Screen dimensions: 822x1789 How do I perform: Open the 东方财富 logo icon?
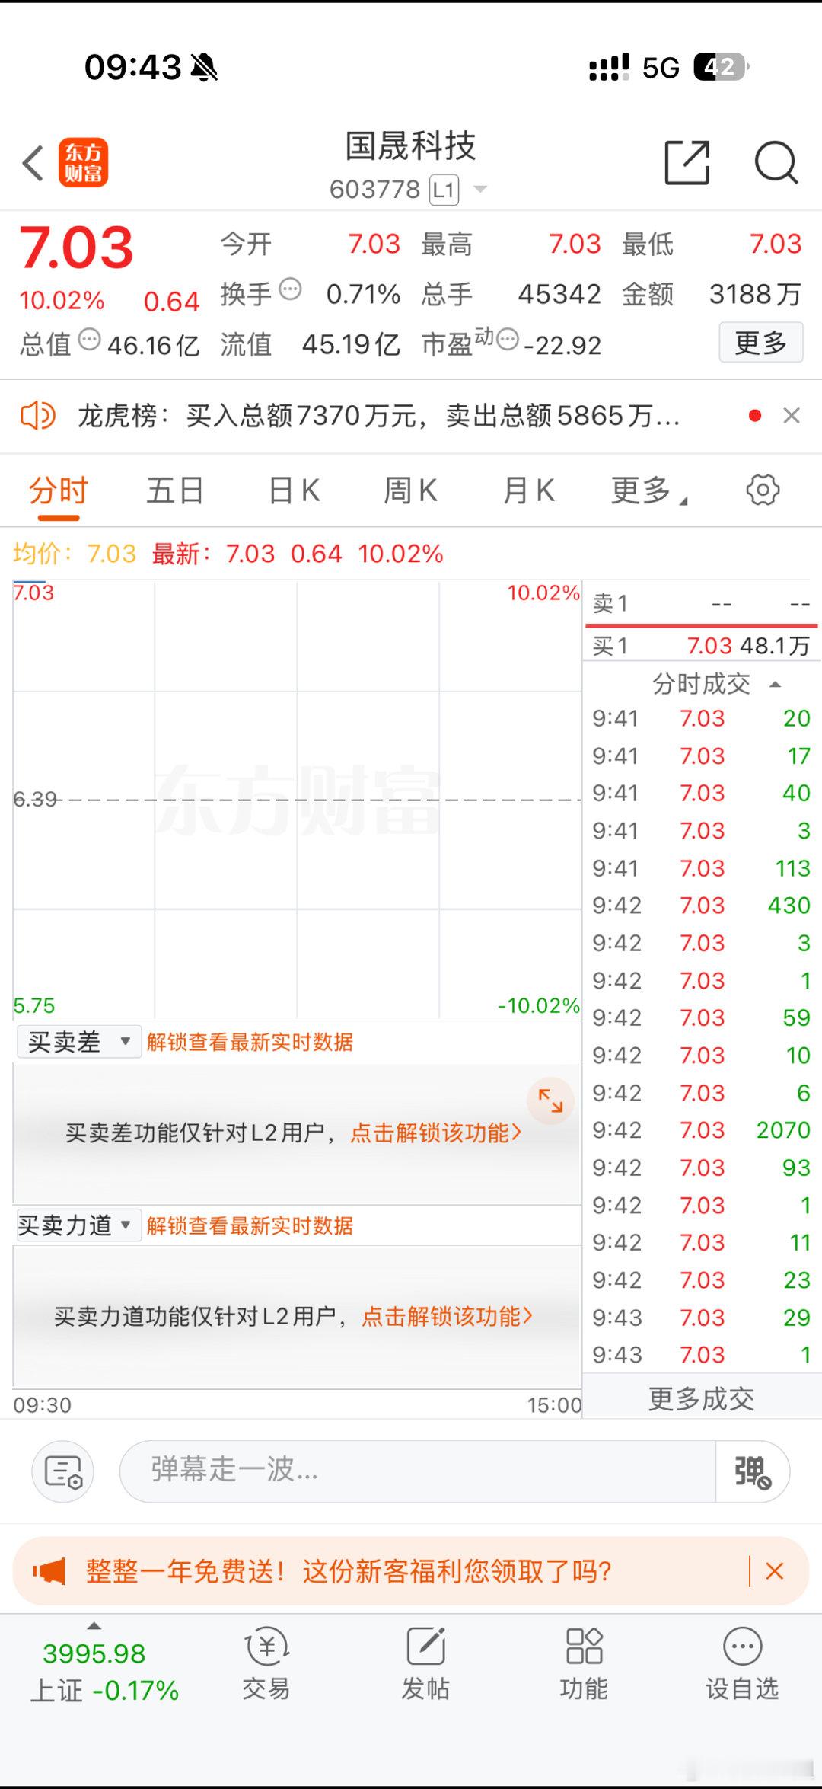point(83,163)
